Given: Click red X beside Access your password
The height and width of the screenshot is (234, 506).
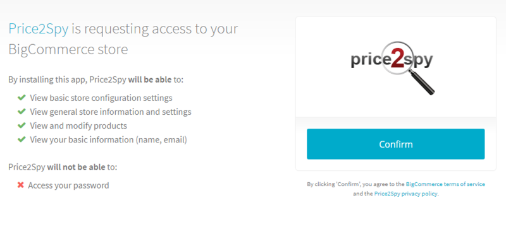Looking at the screenshot, I should [x=21, y=185].
